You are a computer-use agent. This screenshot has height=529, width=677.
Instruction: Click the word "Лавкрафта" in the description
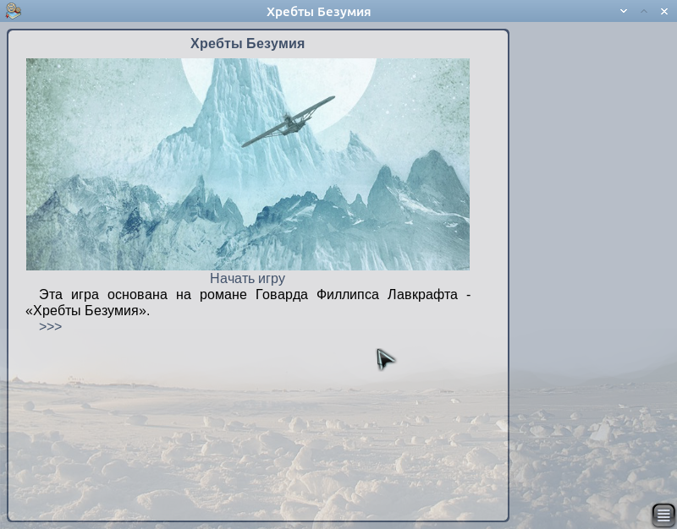point(420,295)
